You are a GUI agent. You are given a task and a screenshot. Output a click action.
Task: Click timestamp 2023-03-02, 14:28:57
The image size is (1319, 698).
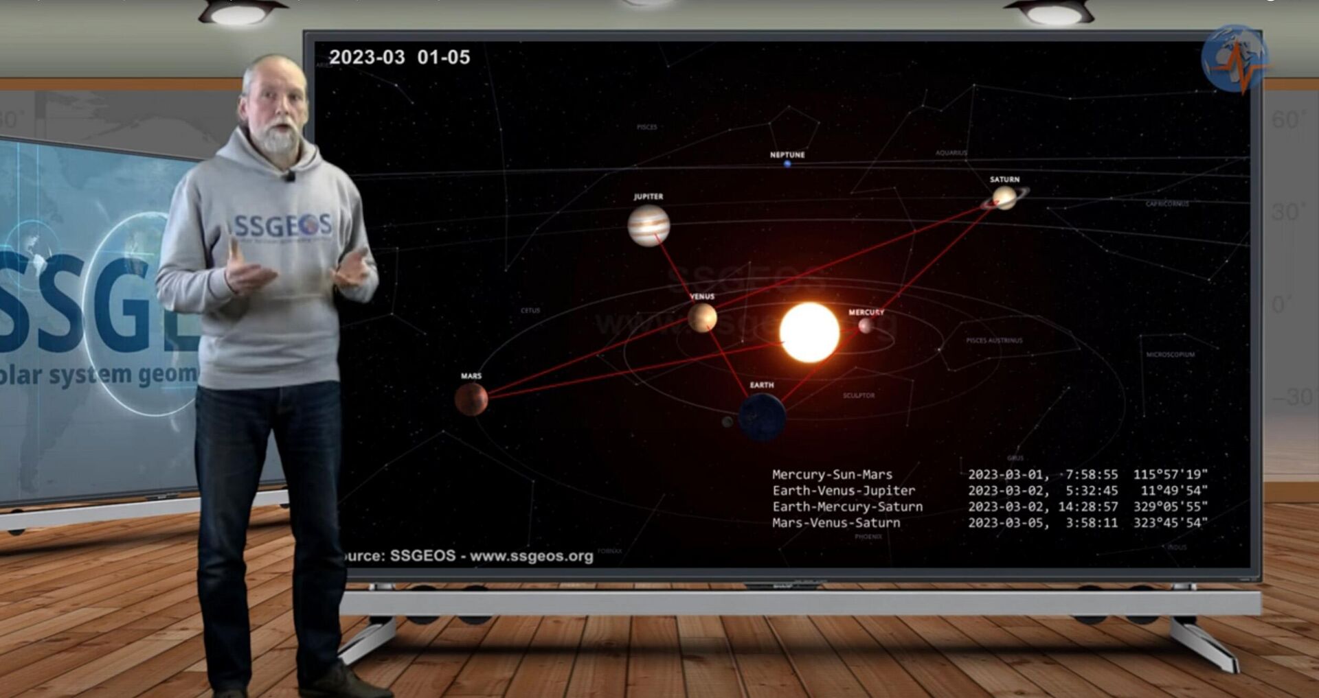pos(1043,507)
